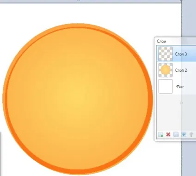Screen dimensions: 196x176
Task: Move layer up with gray arrow icon
Action: pos(191,134)
